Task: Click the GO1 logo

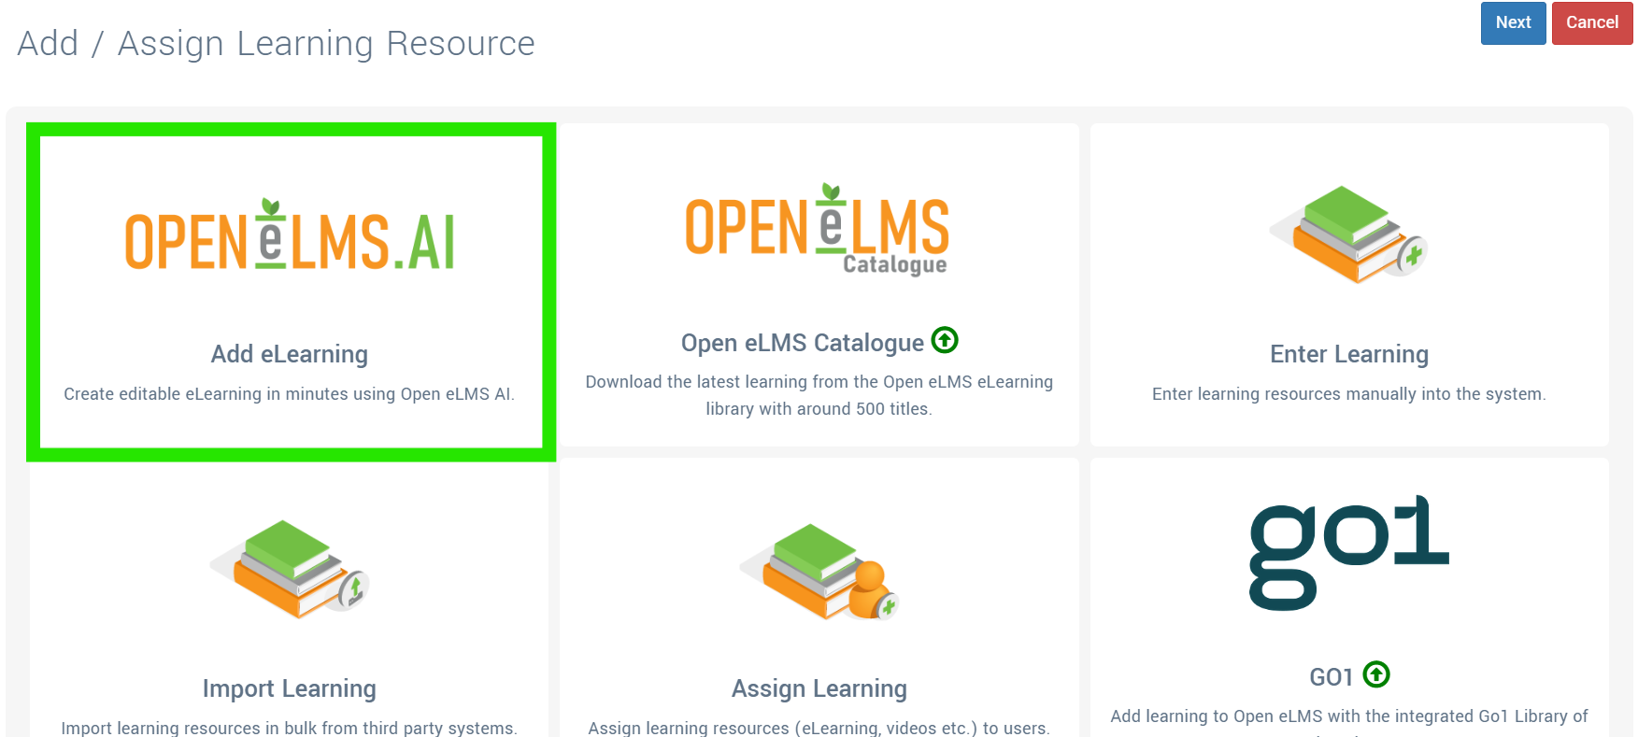Action: point(1349,552)
